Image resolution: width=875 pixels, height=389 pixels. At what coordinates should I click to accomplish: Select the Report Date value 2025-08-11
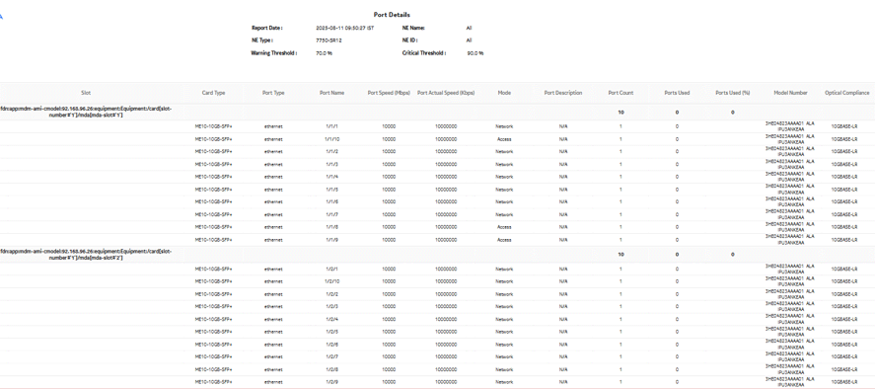(x=345, y=28)
